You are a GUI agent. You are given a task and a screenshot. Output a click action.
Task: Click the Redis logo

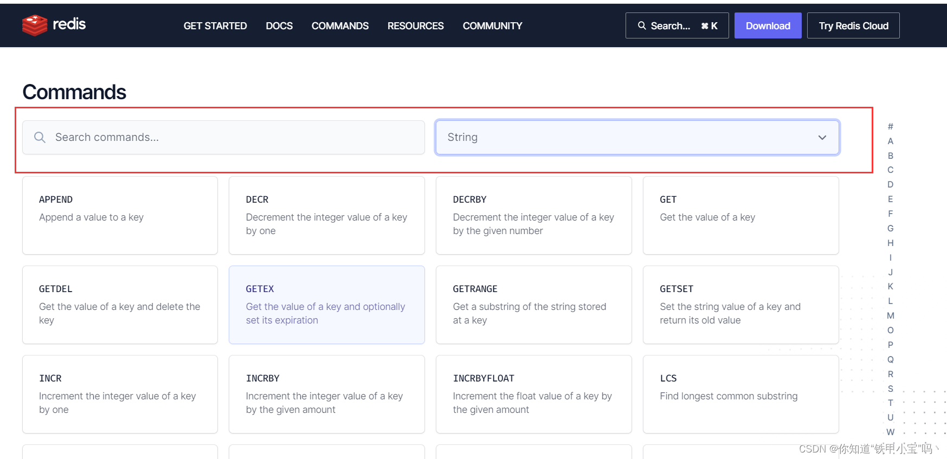(54, 25)
